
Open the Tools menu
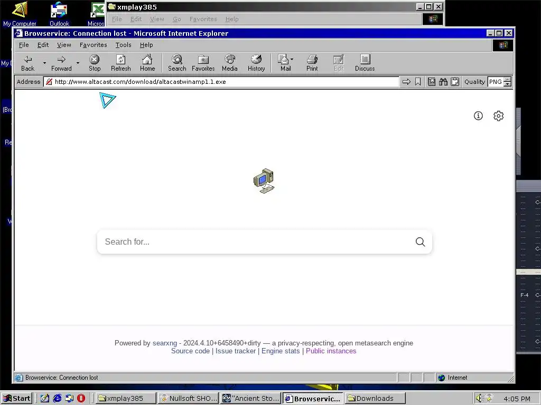(x=123, y=45)
